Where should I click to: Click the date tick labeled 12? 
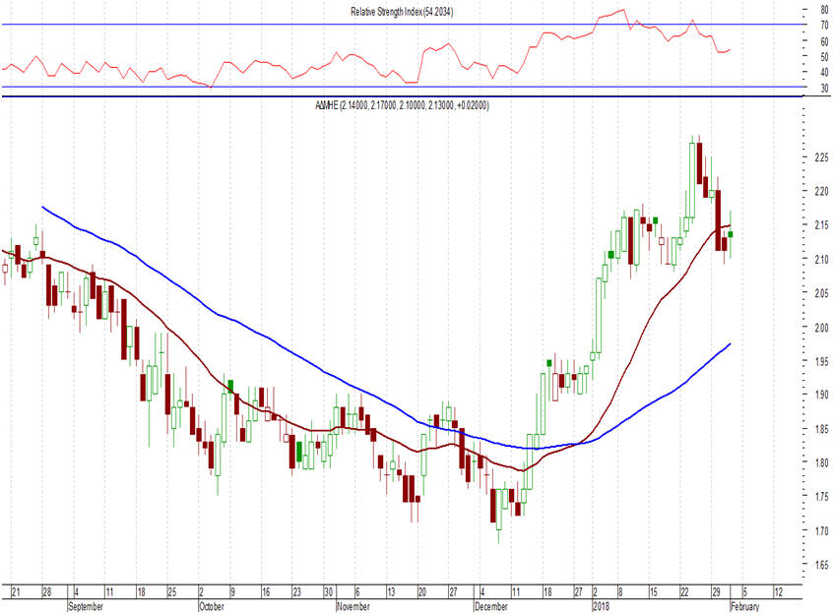(779, 592)
